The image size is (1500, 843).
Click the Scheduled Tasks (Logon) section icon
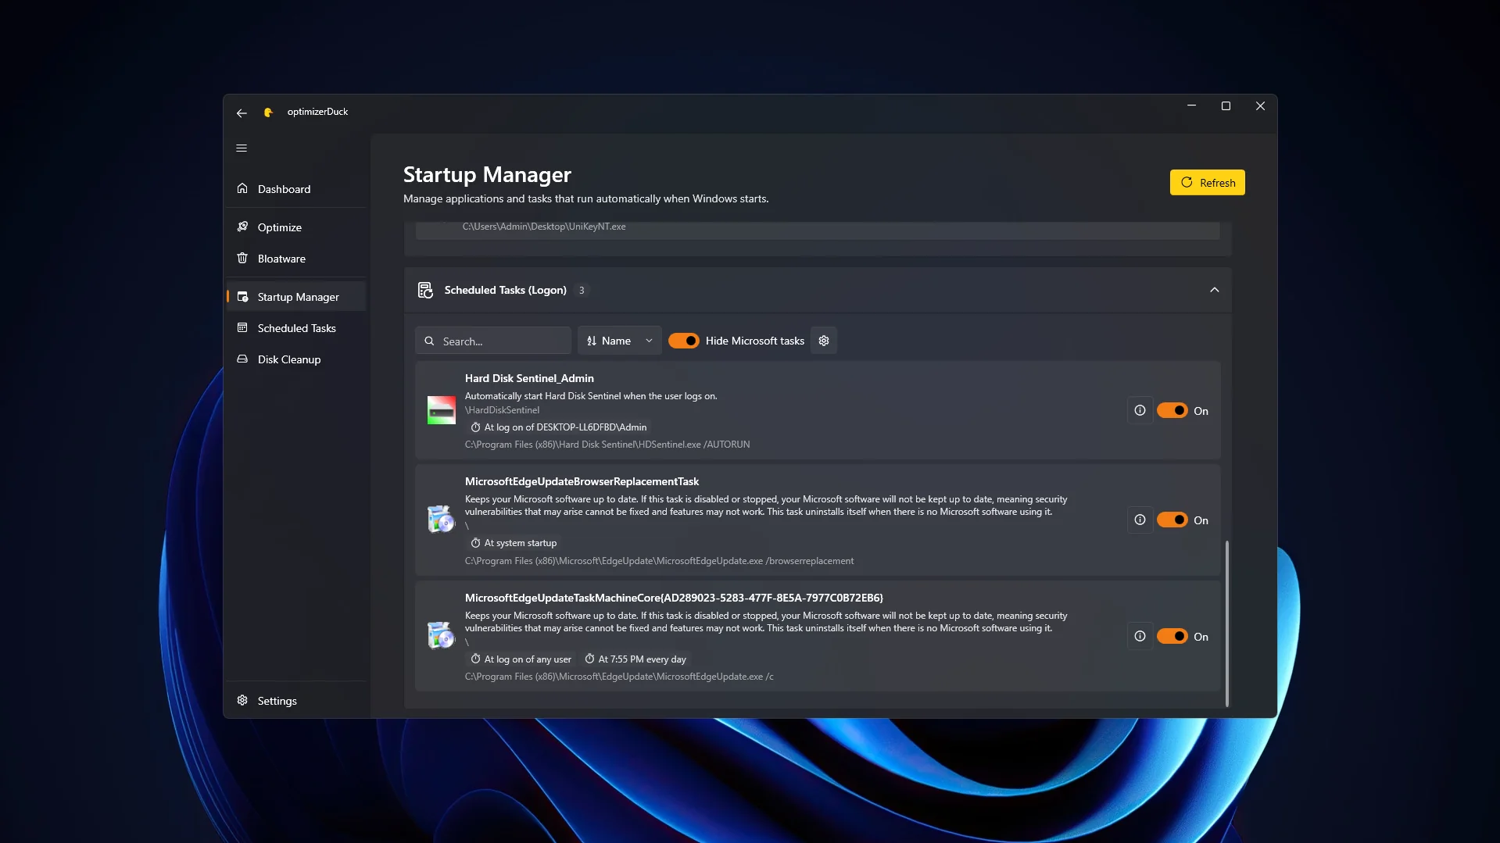(x=425, y=290)
